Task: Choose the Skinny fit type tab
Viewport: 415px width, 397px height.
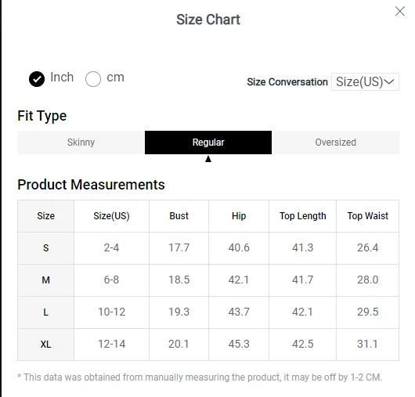Action: pos(81,143)
